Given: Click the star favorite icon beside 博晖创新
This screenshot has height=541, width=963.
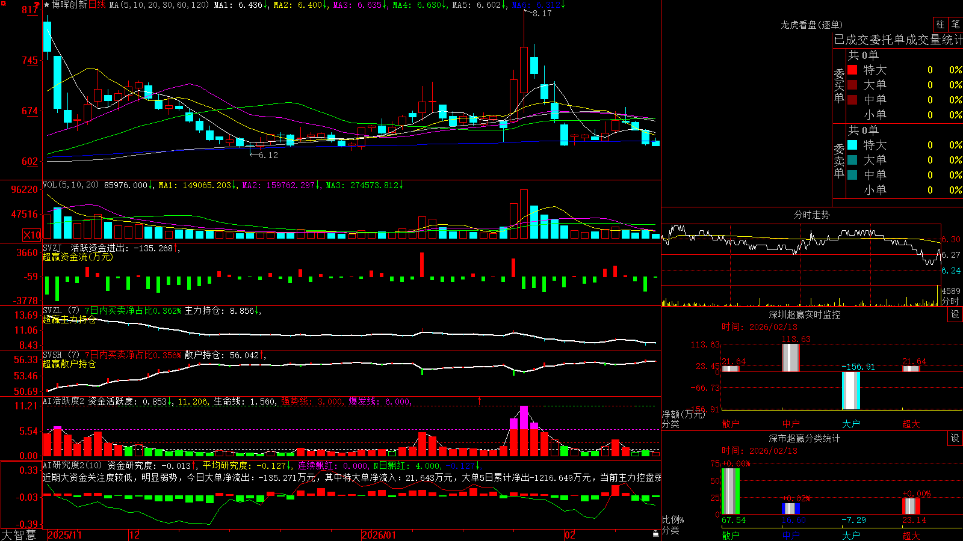Looking at the screenshot, I should [46, 5].
